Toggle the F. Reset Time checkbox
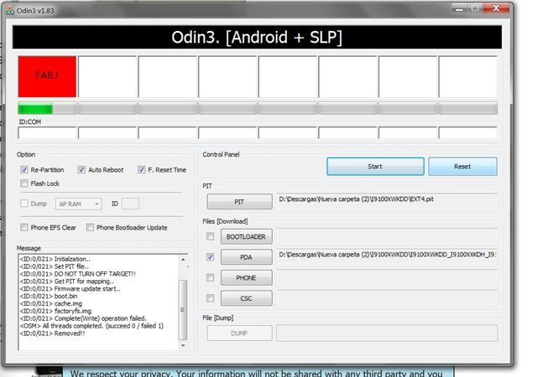This screenshot has width=537, height=377. pos(141,170)
